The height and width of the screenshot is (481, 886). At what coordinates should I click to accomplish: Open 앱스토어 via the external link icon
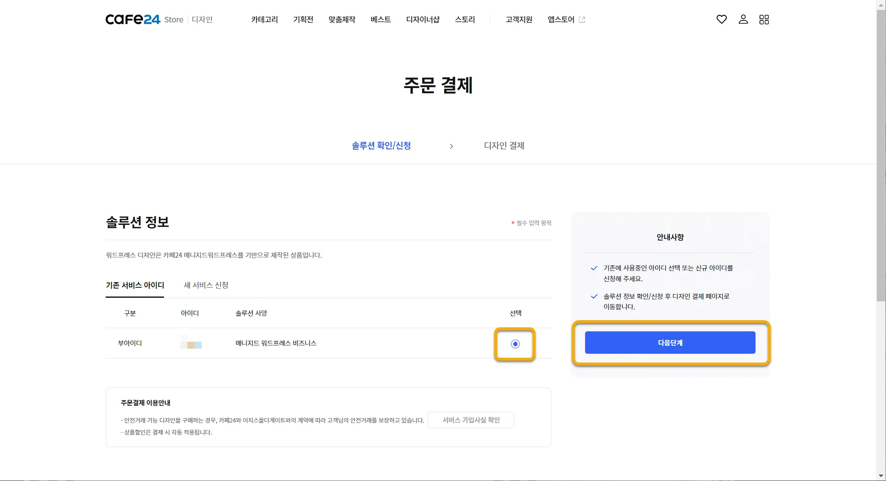coord(583,19)
